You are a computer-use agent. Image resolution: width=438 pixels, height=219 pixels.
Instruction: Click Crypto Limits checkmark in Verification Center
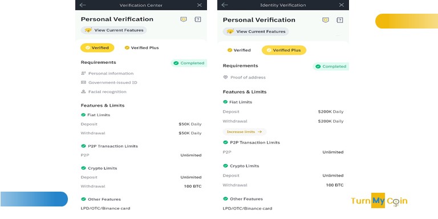[83, 168]
